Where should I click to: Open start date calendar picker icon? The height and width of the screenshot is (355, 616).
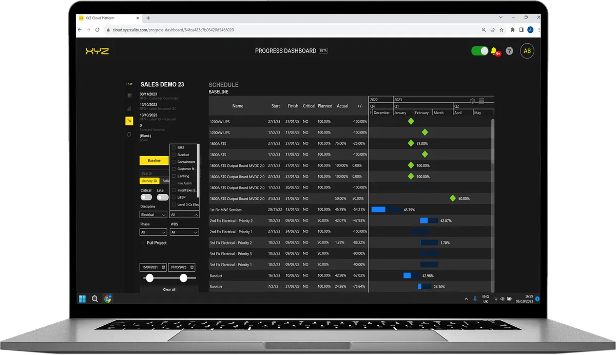pos(163,267)
